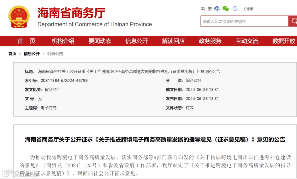
Task: Click the 成文日期 value 2024-06-26 13:31
Action: click(202, 89)
